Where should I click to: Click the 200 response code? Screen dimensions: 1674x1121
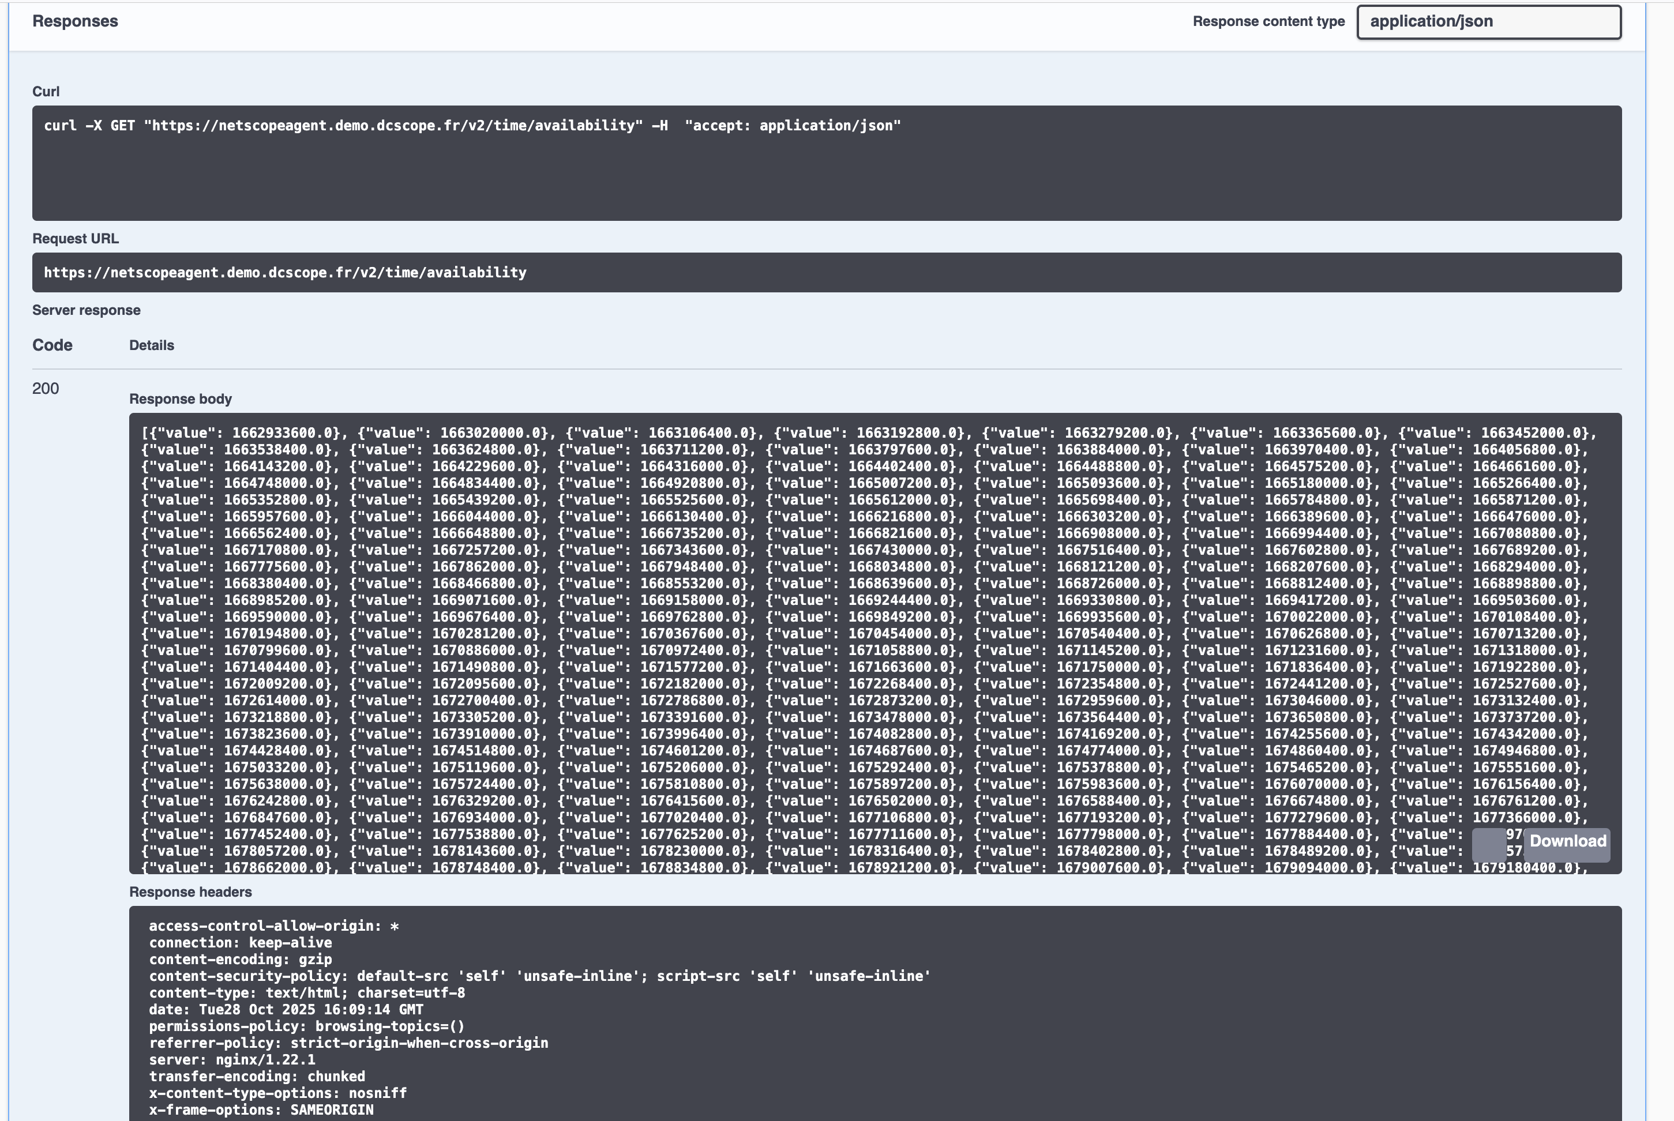[x=45, y=388]
